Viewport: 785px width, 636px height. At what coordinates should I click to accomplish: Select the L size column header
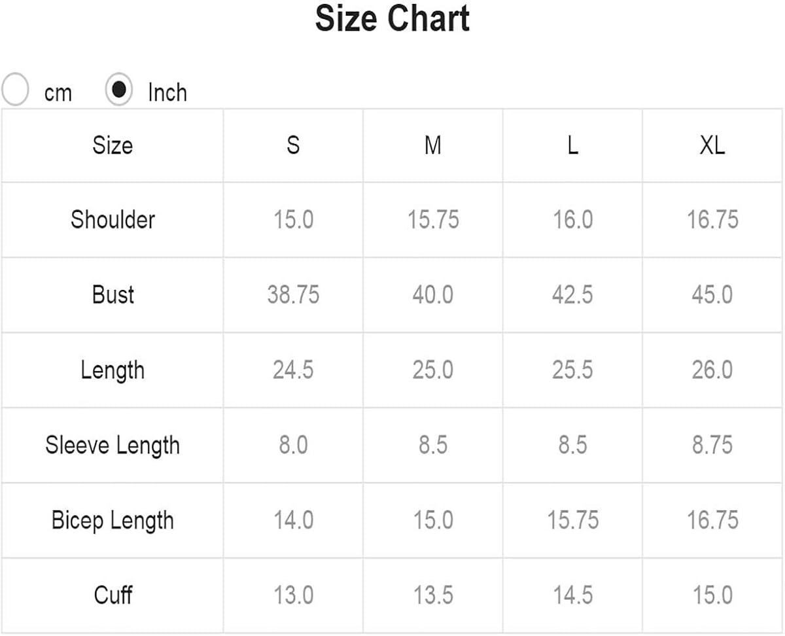point(572,145)
